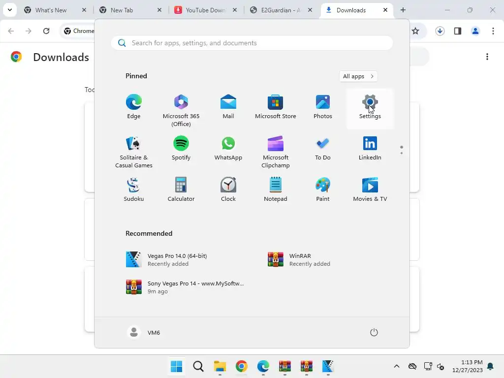Open Chrome downloads toolbar icon
The width and height of the screenshot is (504, 378).
[440, 31]
